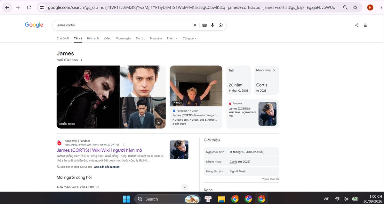Open the Cortis link in Giới thiệu panel

coord(233,162)
